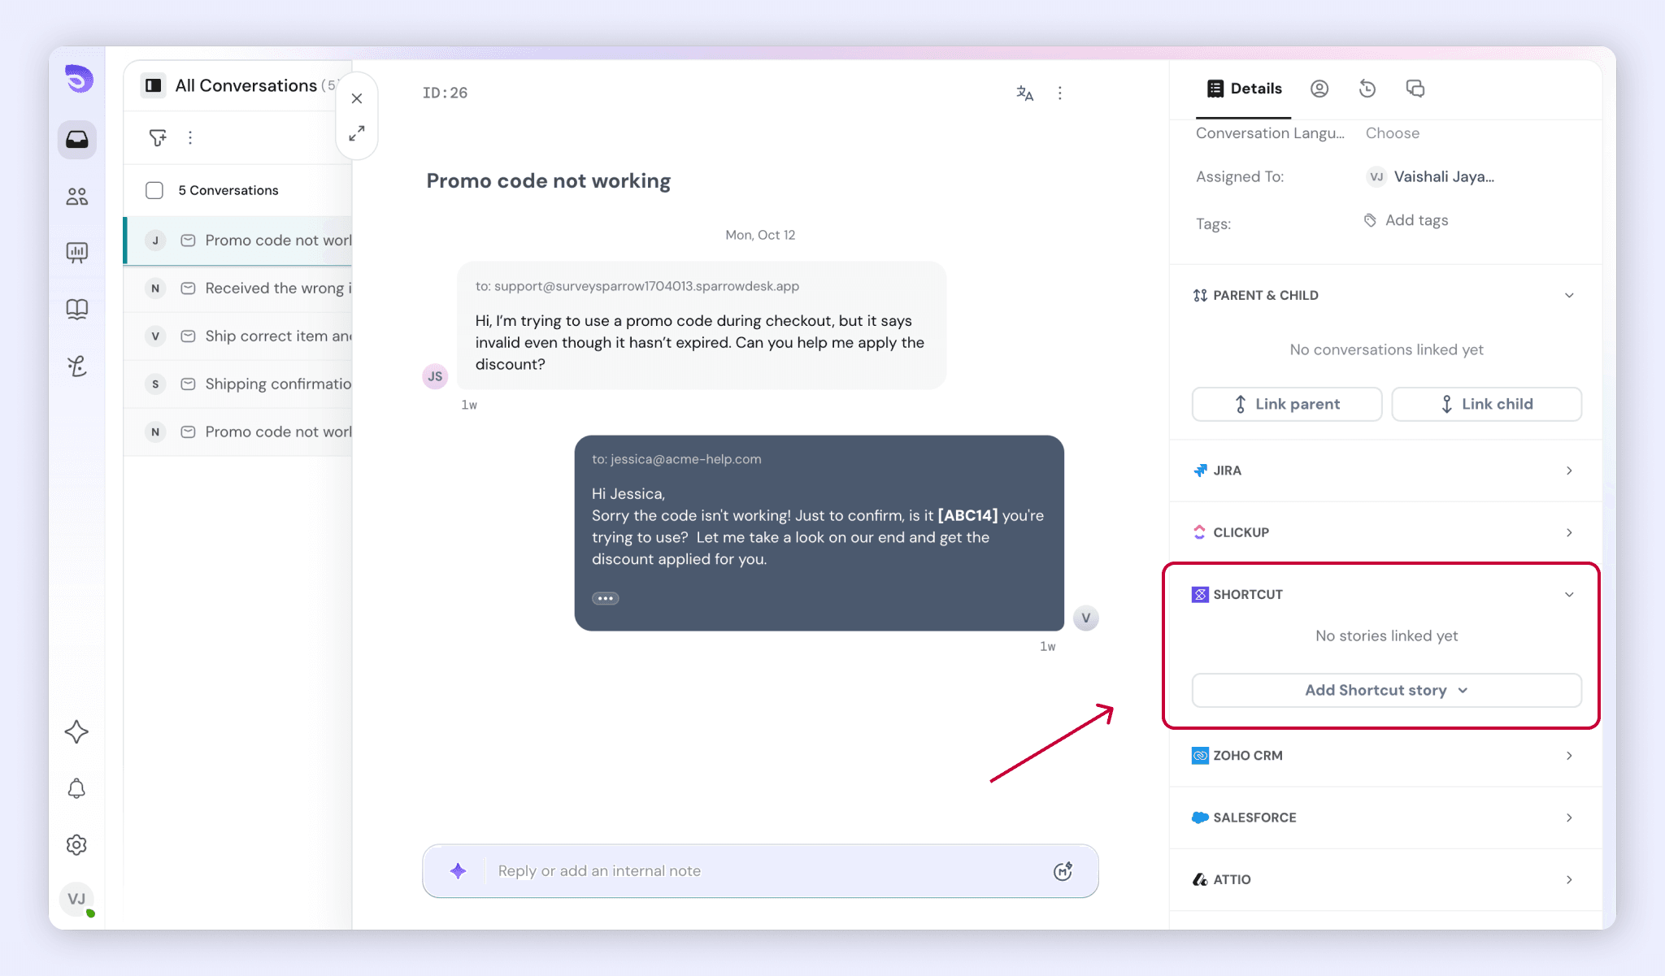Click the VJ profile avatar

tap(76, 899)
